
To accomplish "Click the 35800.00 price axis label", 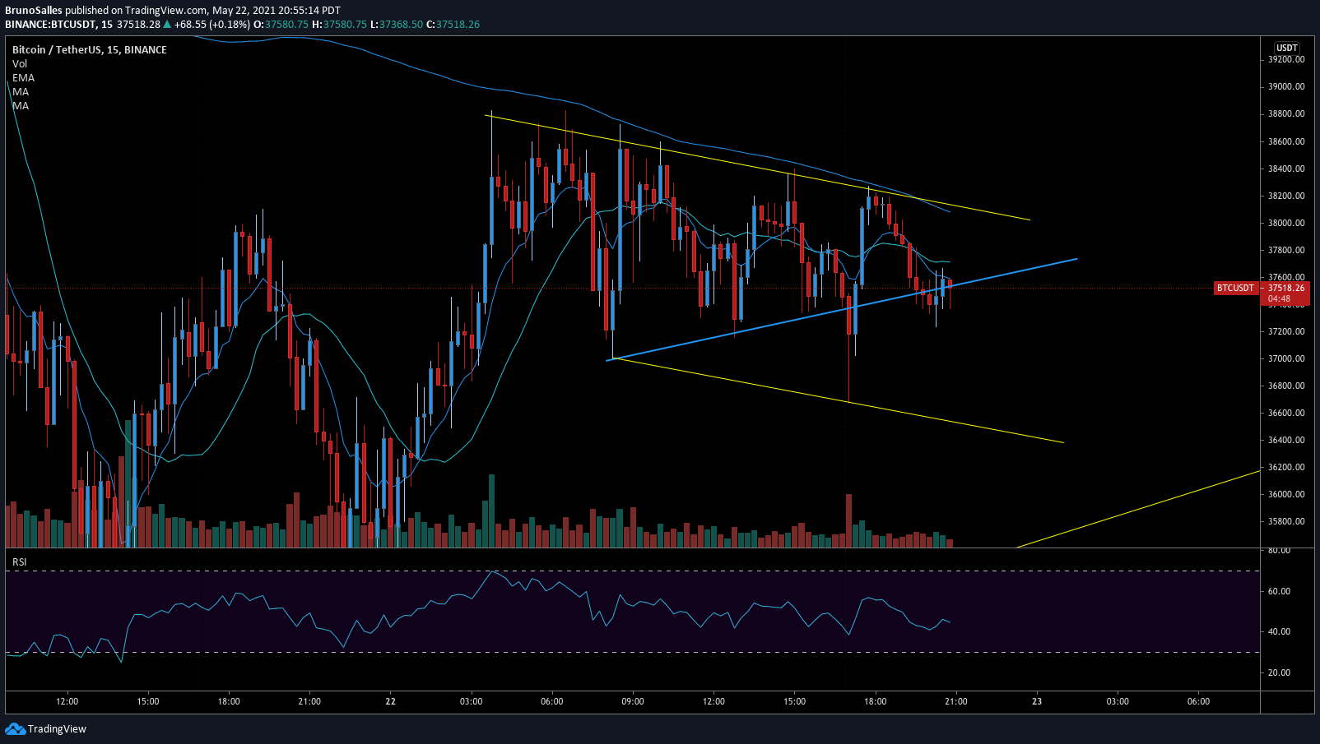I will (1286, 521).
